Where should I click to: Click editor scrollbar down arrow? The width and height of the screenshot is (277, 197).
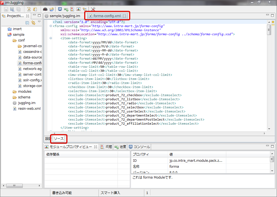pyautogui.click(x=269, y=129)
